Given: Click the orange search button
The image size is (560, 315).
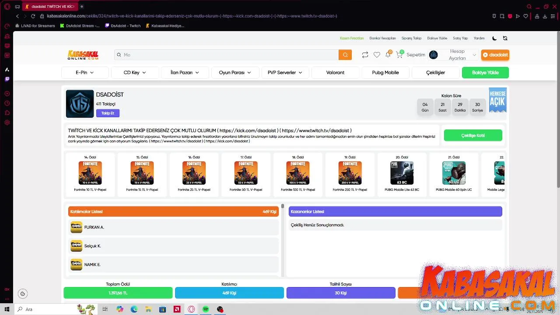Looking at the screenshot, I should click(x=345, y=55).
